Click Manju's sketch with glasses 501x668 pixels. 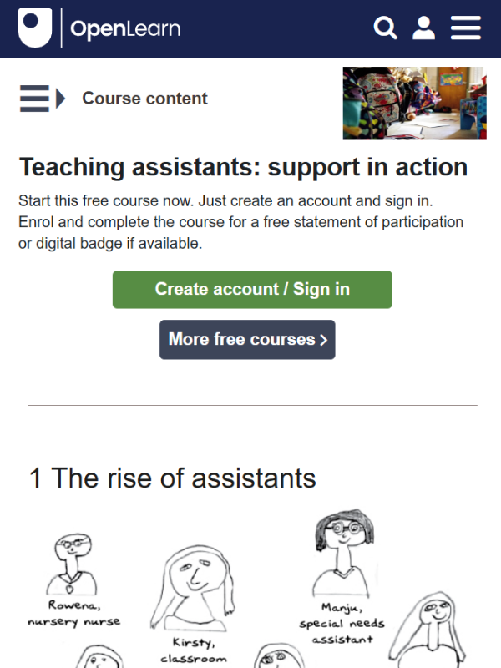point(343,553)
